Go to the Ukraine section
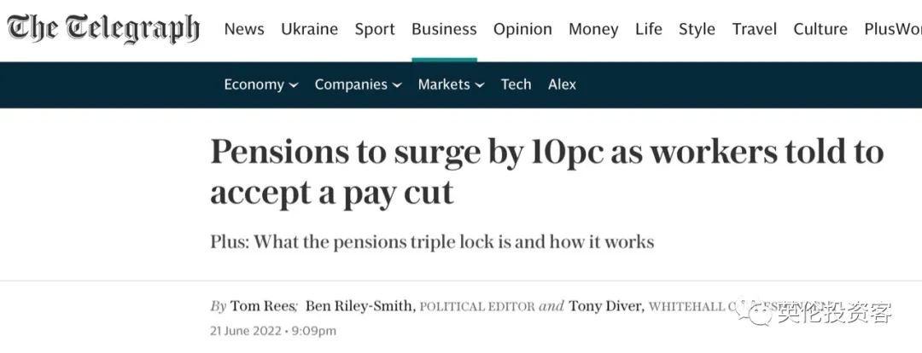 pos(309,29)
